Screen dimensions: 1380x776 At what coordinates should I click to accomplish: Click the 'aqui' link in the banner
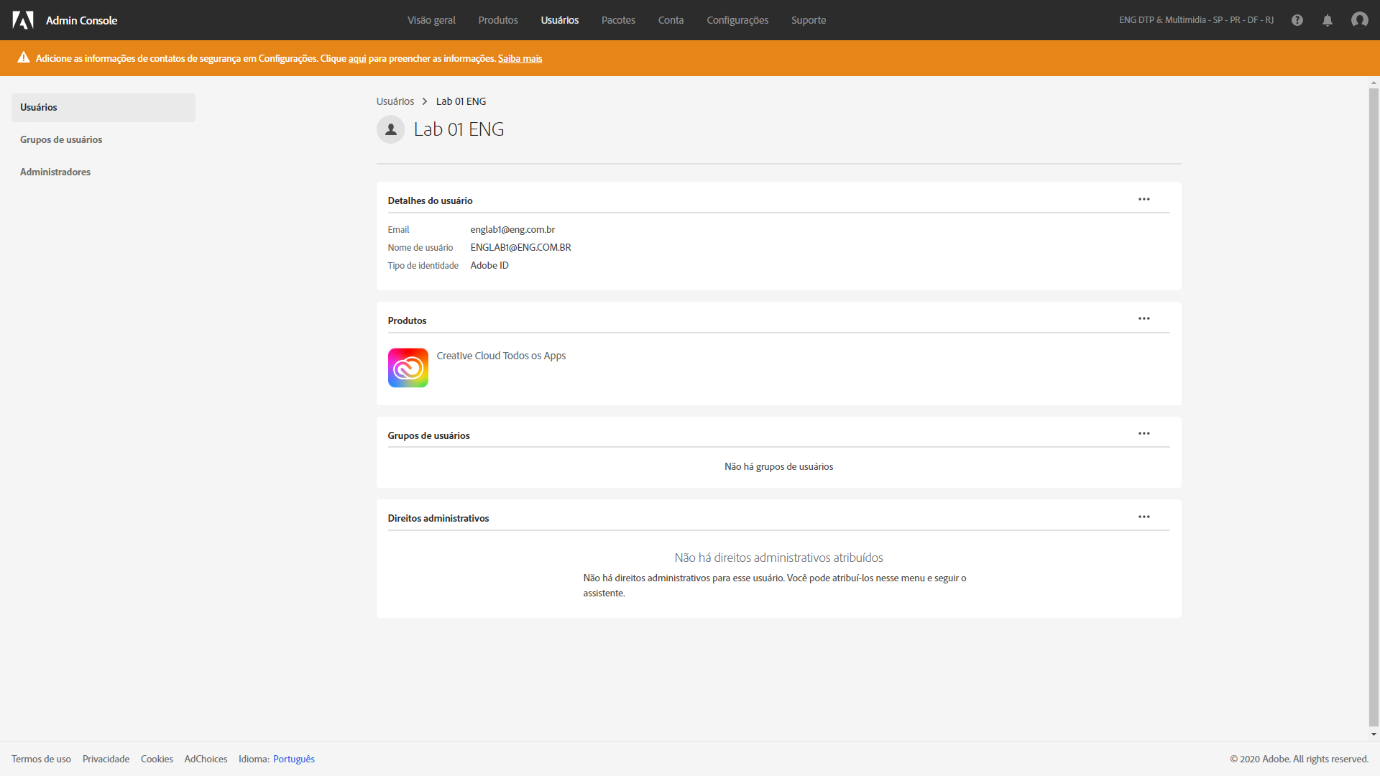tap(357, 58)
